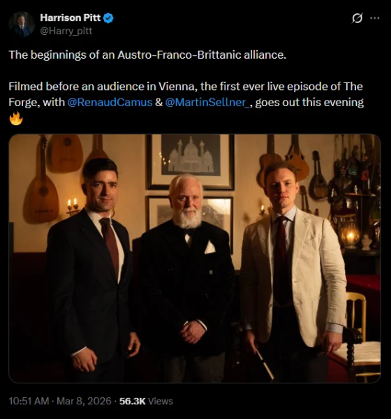The height and width of the screenshot is (419, 391).
Task: Open Harrison Pitt's profile avatar
Action: pos(22,24)
